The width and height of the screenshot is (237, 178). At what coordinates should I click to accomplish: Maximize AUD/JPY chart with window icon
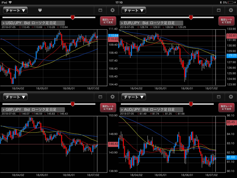click(x=219, y=97)
